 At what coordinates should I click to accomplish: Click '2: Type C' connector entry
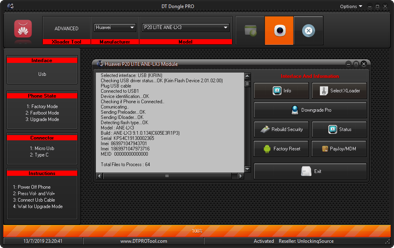(x=39, y=155)
